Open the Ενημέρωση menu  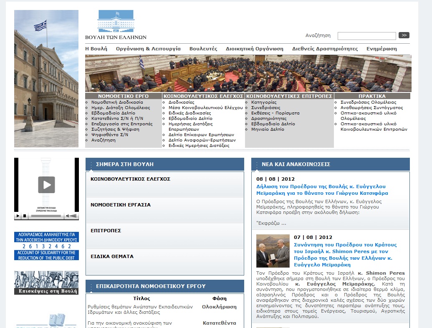pos(381,49)
